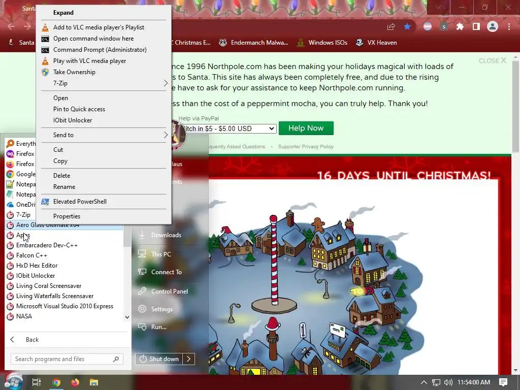Open HxD Hex Editor folder
The image size is (520, 390).
tap(37, 265)
